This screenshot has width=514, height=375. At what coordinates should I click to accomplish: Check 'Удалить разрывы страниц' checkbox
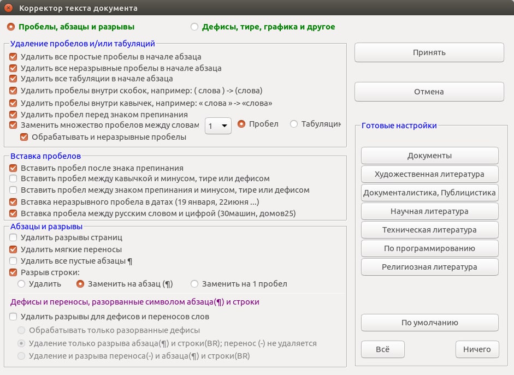point(14,237)
